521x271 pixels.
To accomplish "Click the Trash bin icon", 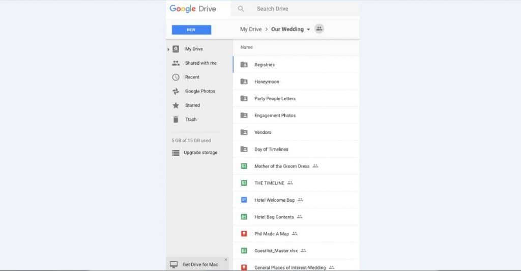I will pyautogui.click(x=176, y=119).
